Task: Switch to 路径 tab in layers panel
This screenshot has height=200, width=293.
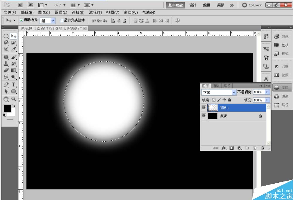Action: pyautogui.click(x=227, y=86)
